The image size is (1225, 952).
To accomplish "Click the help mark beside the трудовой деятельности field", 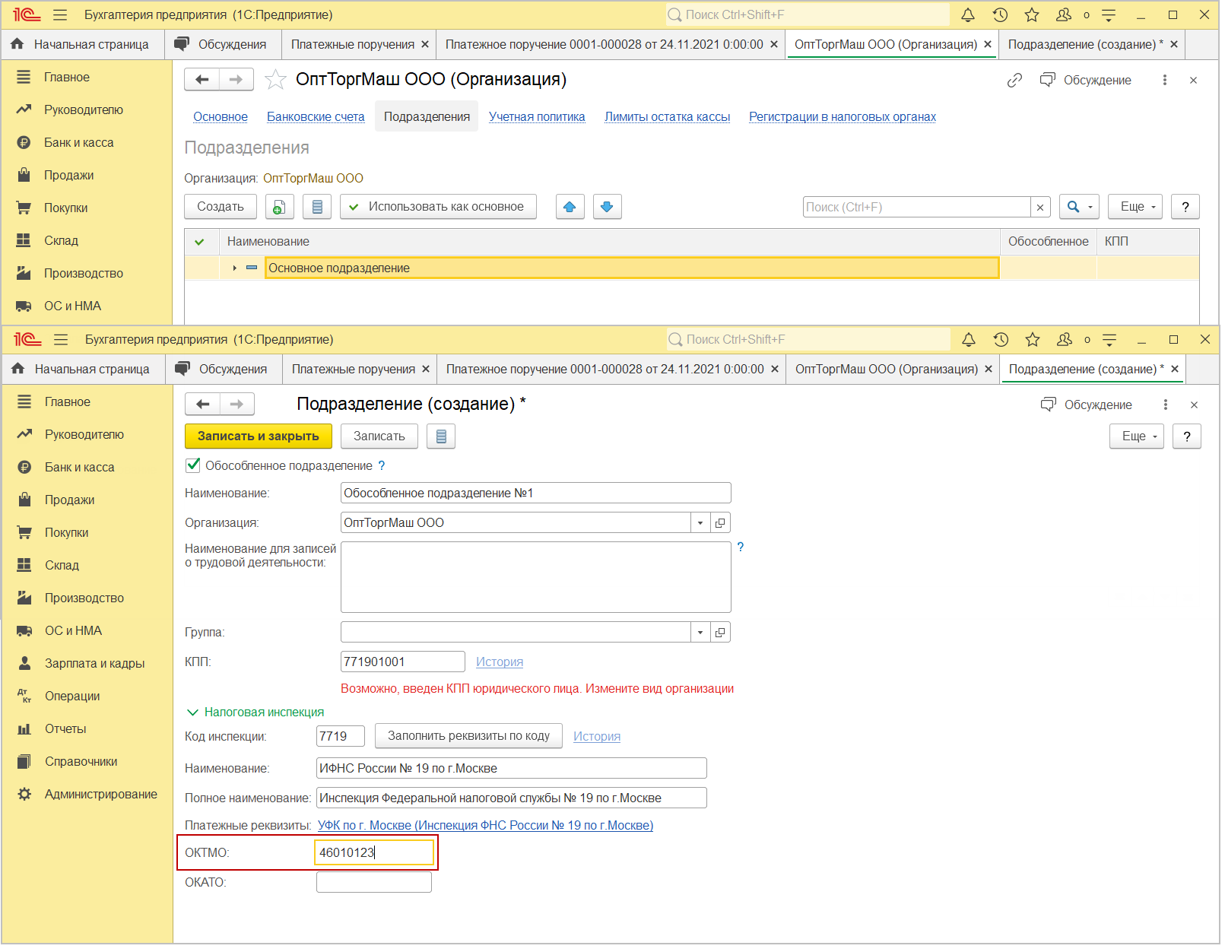I will coord(741,547).
